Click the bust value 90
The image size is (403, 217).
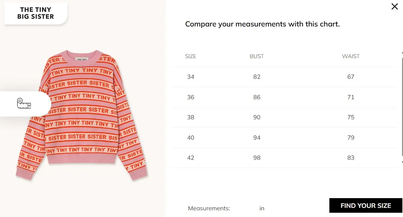point(257,117)
